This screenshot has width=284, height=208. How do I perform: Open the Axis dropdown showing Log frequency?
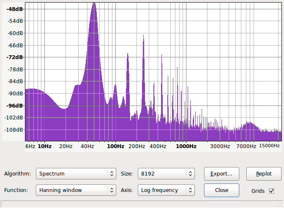pos(166,190)
